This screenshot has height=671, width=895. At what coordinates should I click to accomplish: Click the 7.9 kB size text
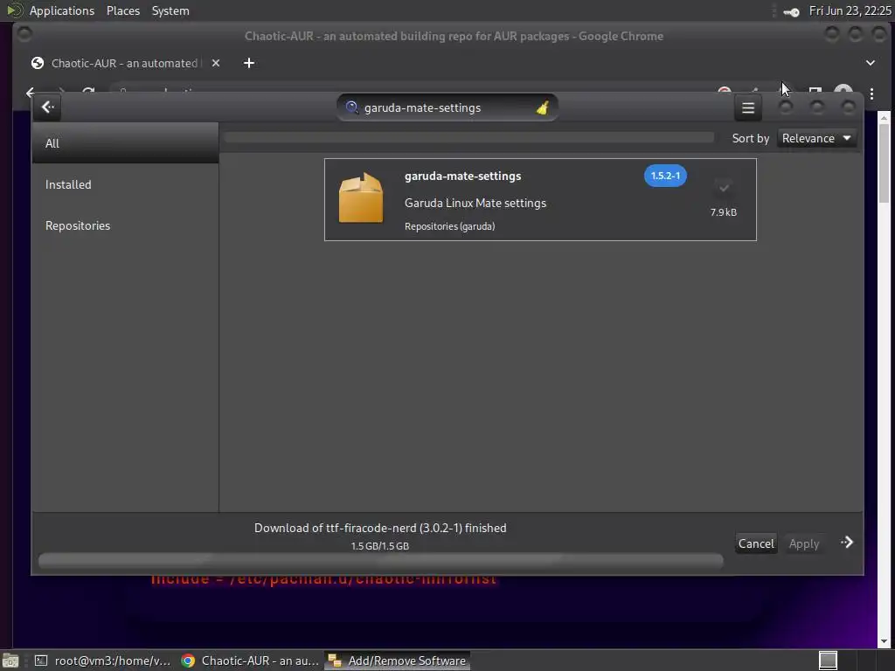(x=723, y=211)
